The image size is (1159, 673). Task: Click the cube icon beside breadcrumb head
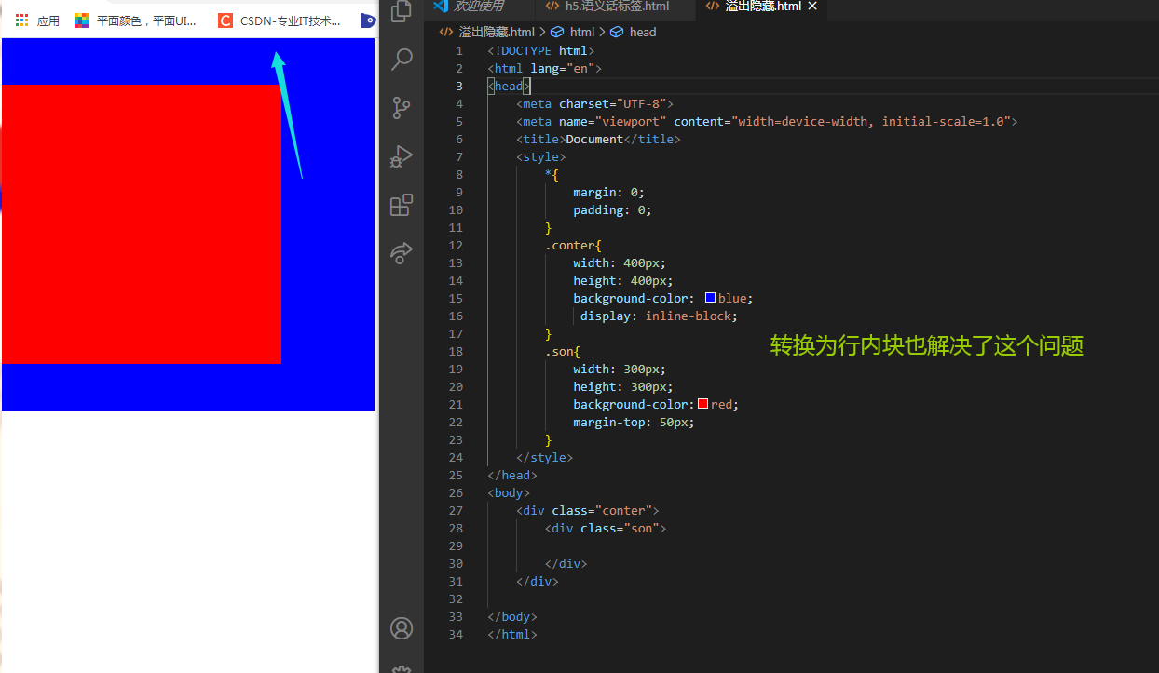click(x=617, y=32)
